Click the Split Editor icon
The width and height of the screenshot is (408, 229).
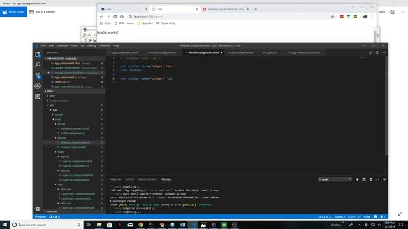377,53
